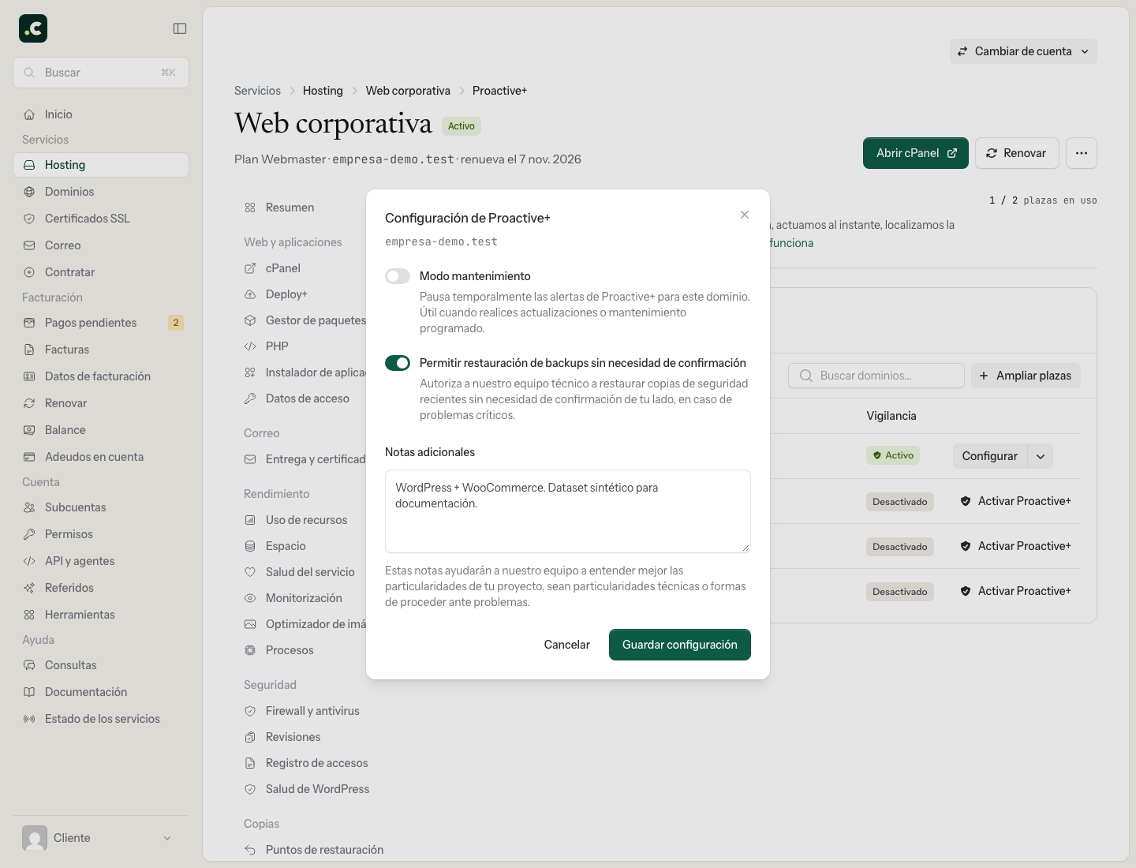
Task: Go to the Resumen section
Action: coord(290,208)
